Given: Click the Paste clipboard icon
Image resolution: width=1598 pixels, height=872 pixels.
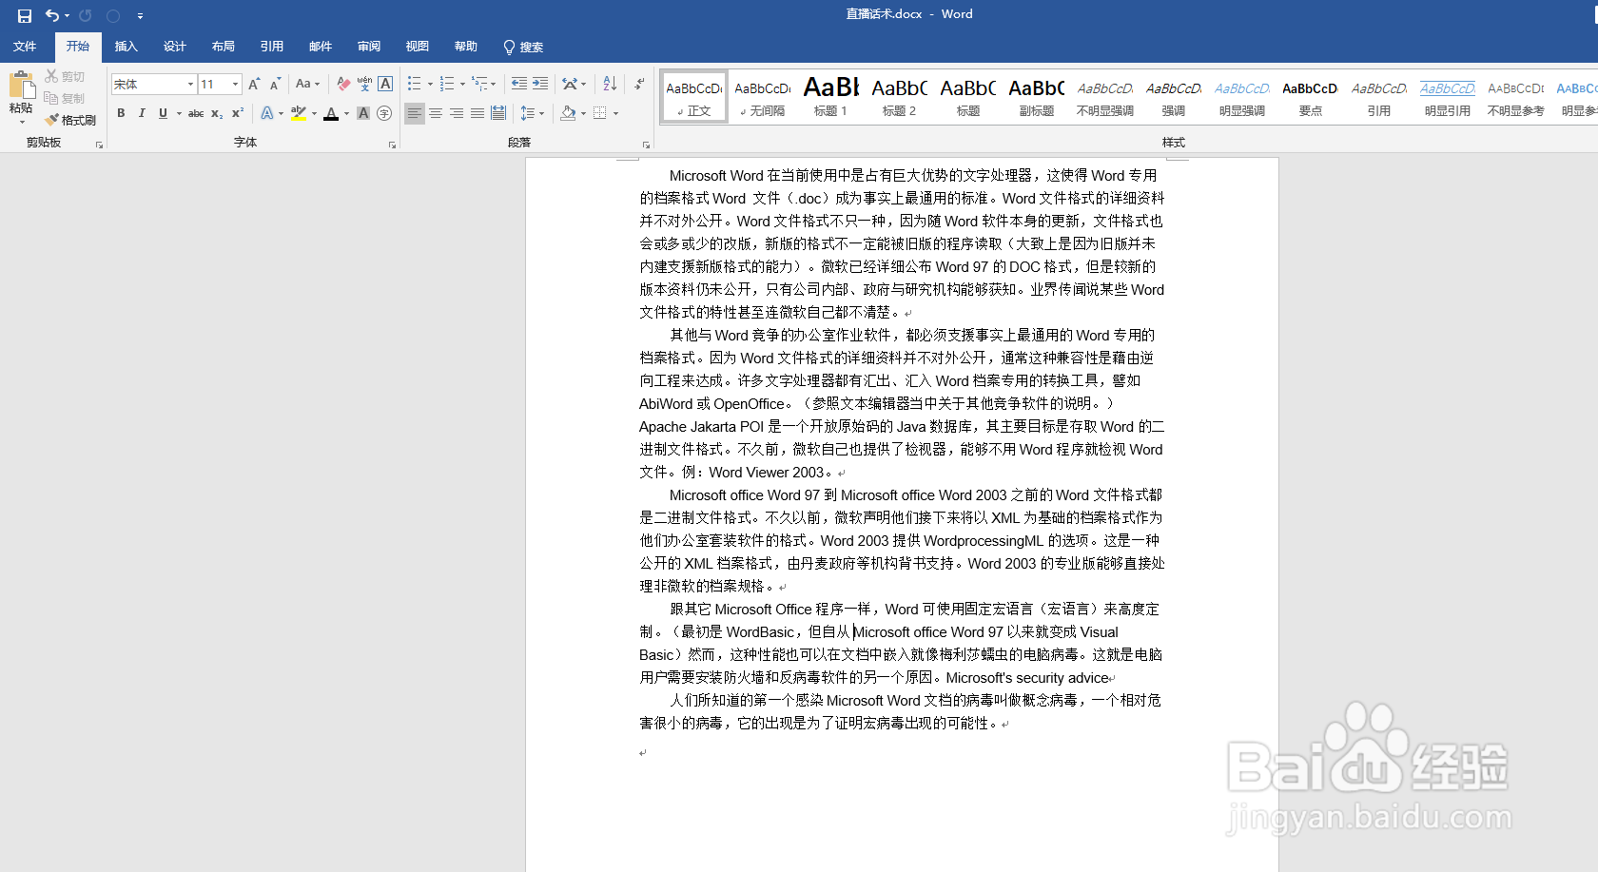Looking at the screenshot, I should coord(21,86).
